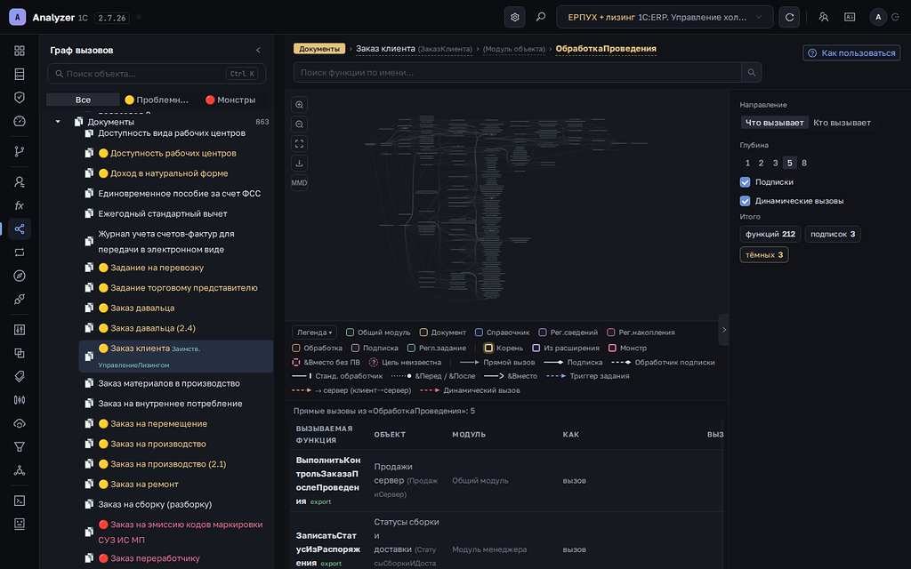Open the dashboard grid icon in the sidebar
The height and width of the screenshot is (569, 911).
(x=20, y=51)
